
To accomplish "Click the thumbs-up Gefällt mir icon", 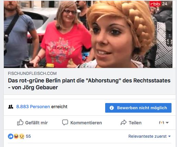I will pos(20,122).
